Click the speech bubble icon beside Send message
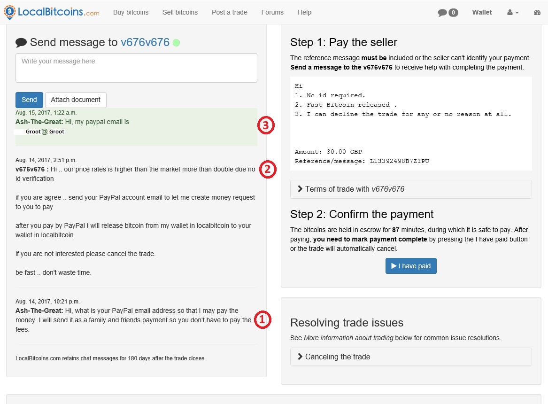The width and height of the screenshot is (548, 404). pyautogui.click(x=21, y=43)
